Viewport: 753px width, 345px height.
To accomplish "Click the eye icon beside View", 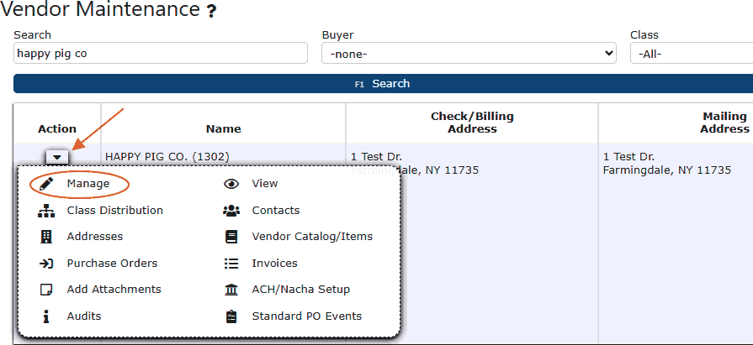I will [x=231, y=184].
